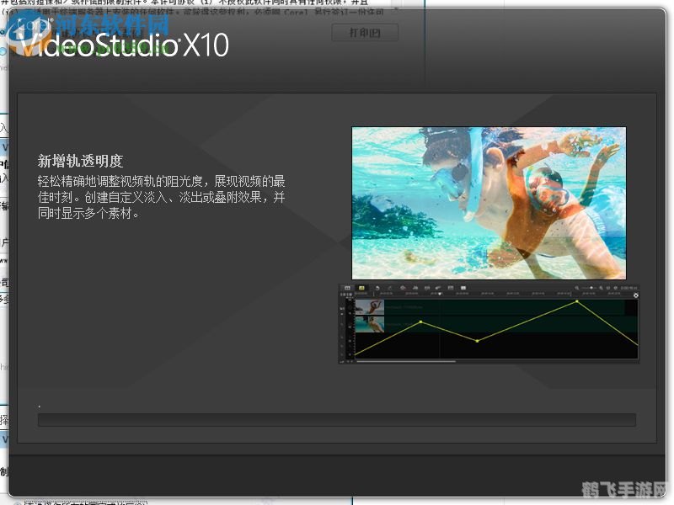The height and width of the screenshot is (505, 674).
Task: Click the second underwater clip thumbnail on track
Action: tap(369, 324)
